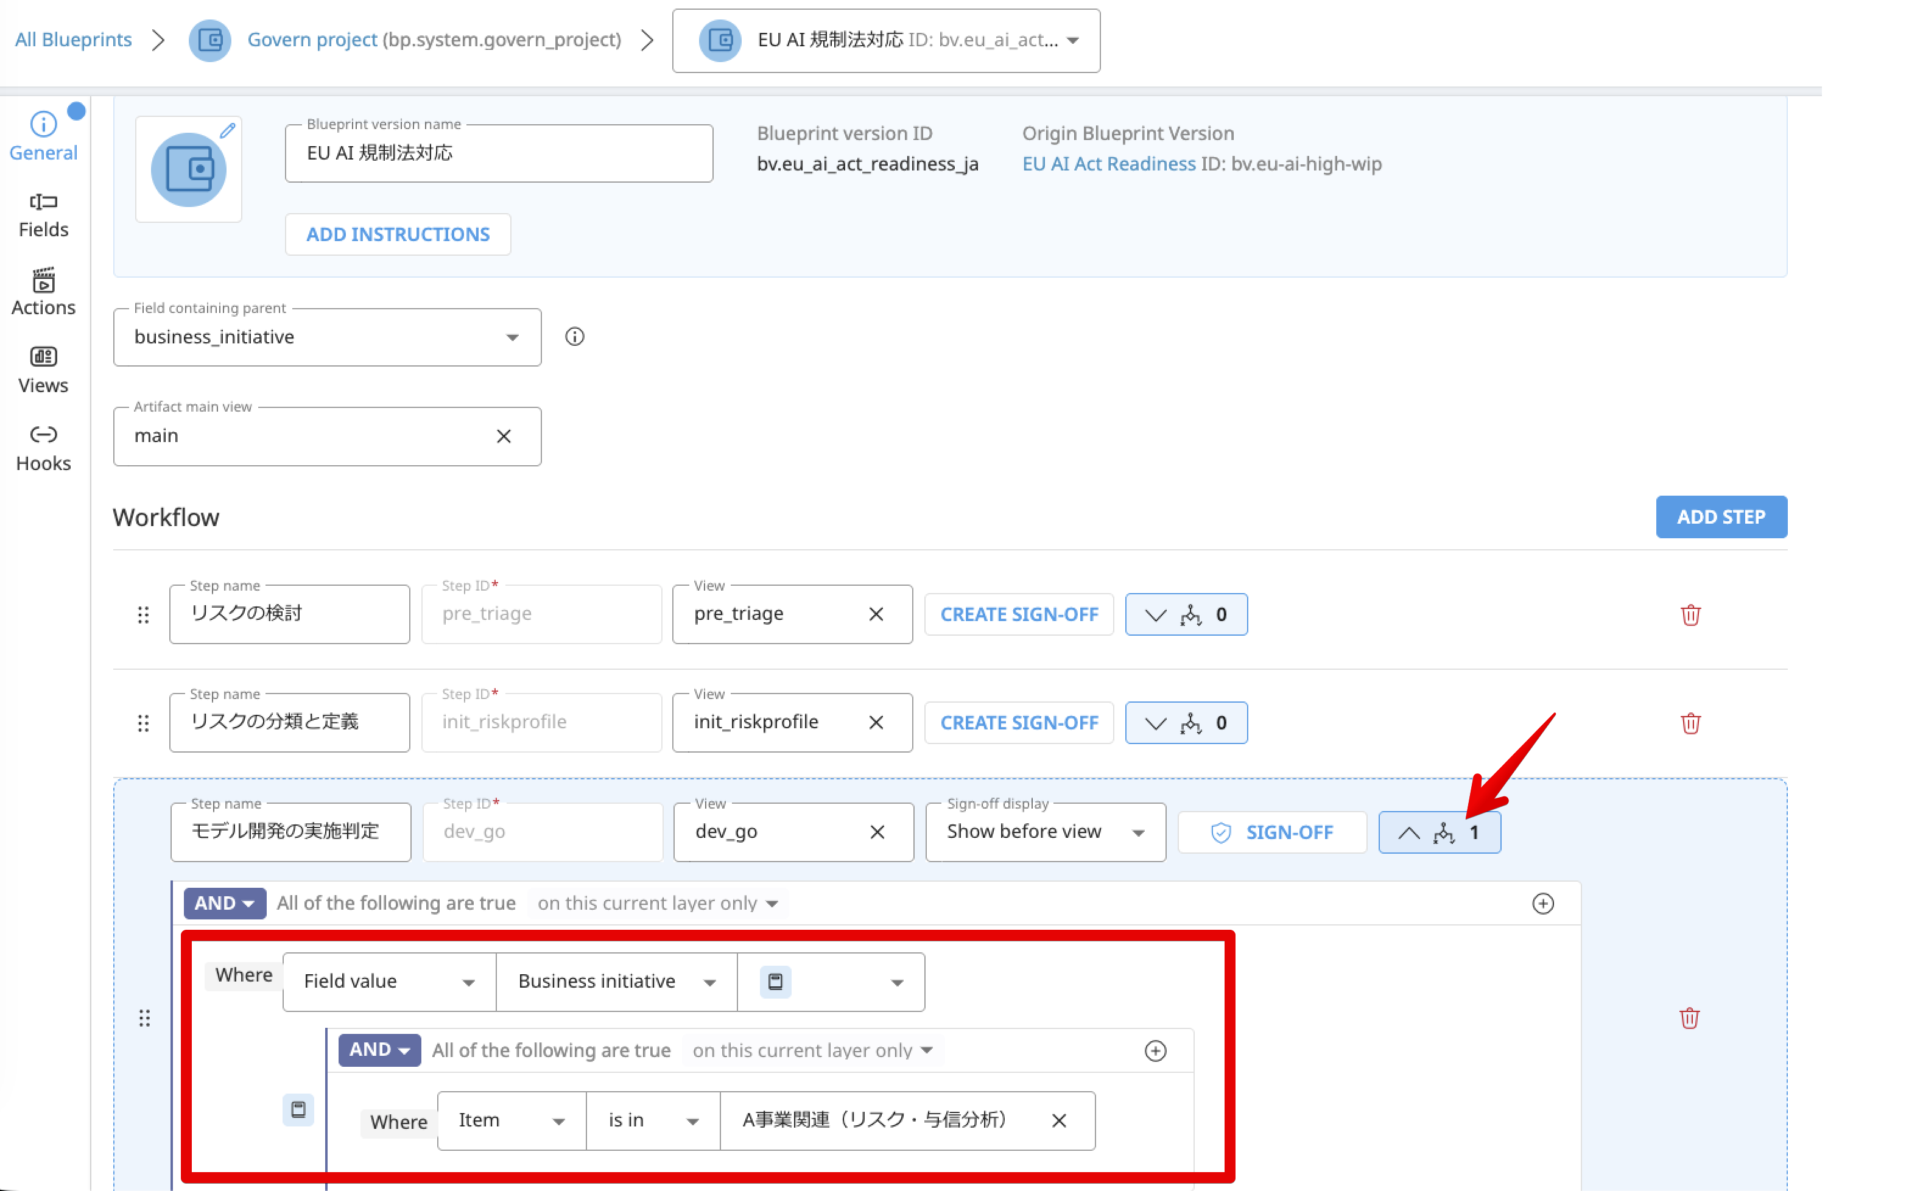
Task: Add condition with top plus icon
Action: (1543, 903)
